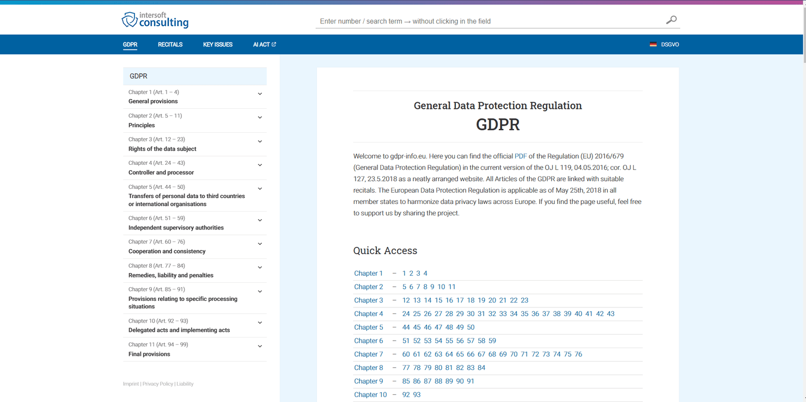The height and width of the screenshot is (402, 806).
Task: Open Quick Access Chapter 3 link
Action: [x=369, y=300]
